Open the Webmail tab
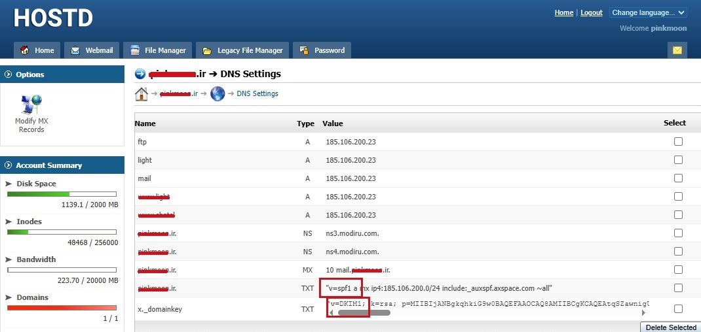 point(92,50)
